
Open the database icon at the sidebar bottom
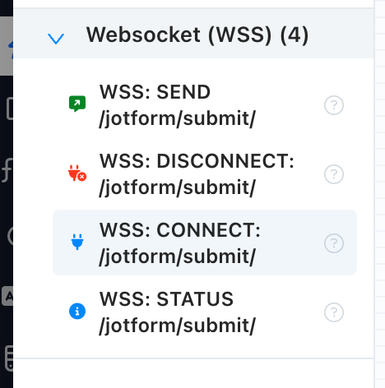9,358
